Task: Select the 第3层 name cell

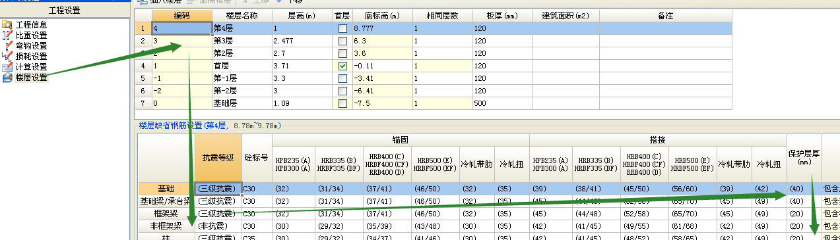Action: (242, 41)
